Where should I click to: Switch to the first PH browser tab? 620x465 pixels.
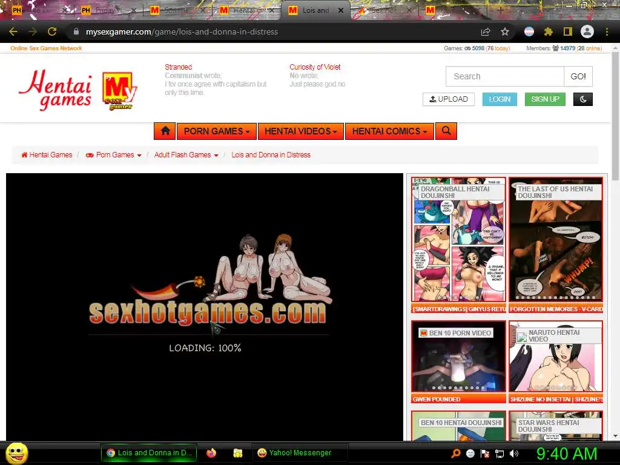tap(39, 11)
